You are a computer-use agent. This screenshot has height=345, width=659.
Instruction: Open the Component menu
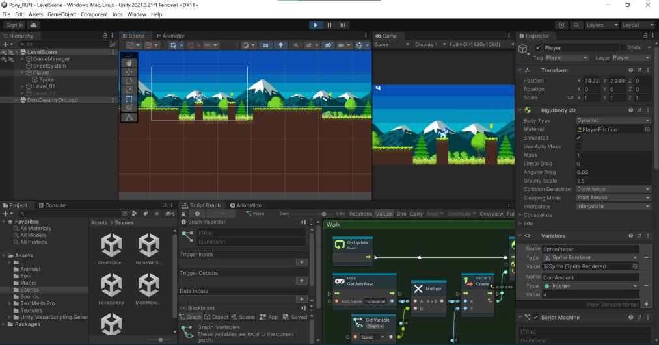click(94, 14)
